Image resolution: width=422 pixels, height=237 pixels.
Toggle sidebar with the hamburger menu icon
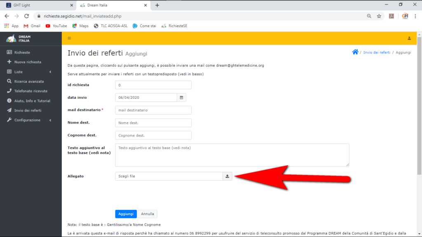69,38
